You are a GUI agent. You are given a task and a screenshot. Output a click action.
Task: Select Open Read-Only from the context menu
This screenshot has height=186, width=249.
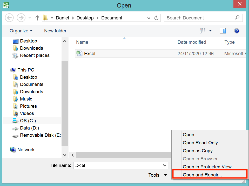coord(200,142)
